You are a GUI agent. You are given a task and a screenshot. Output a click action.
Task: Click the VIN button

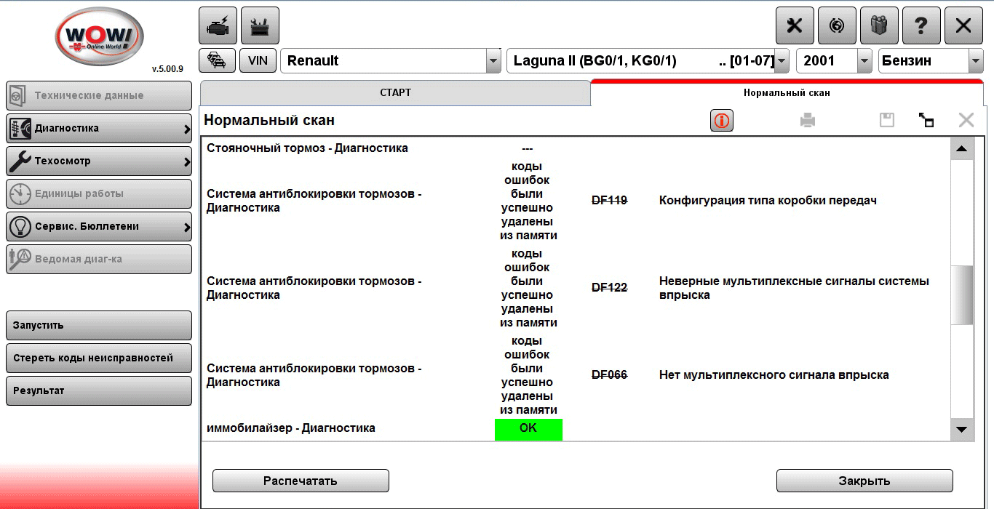coord(258,60)
